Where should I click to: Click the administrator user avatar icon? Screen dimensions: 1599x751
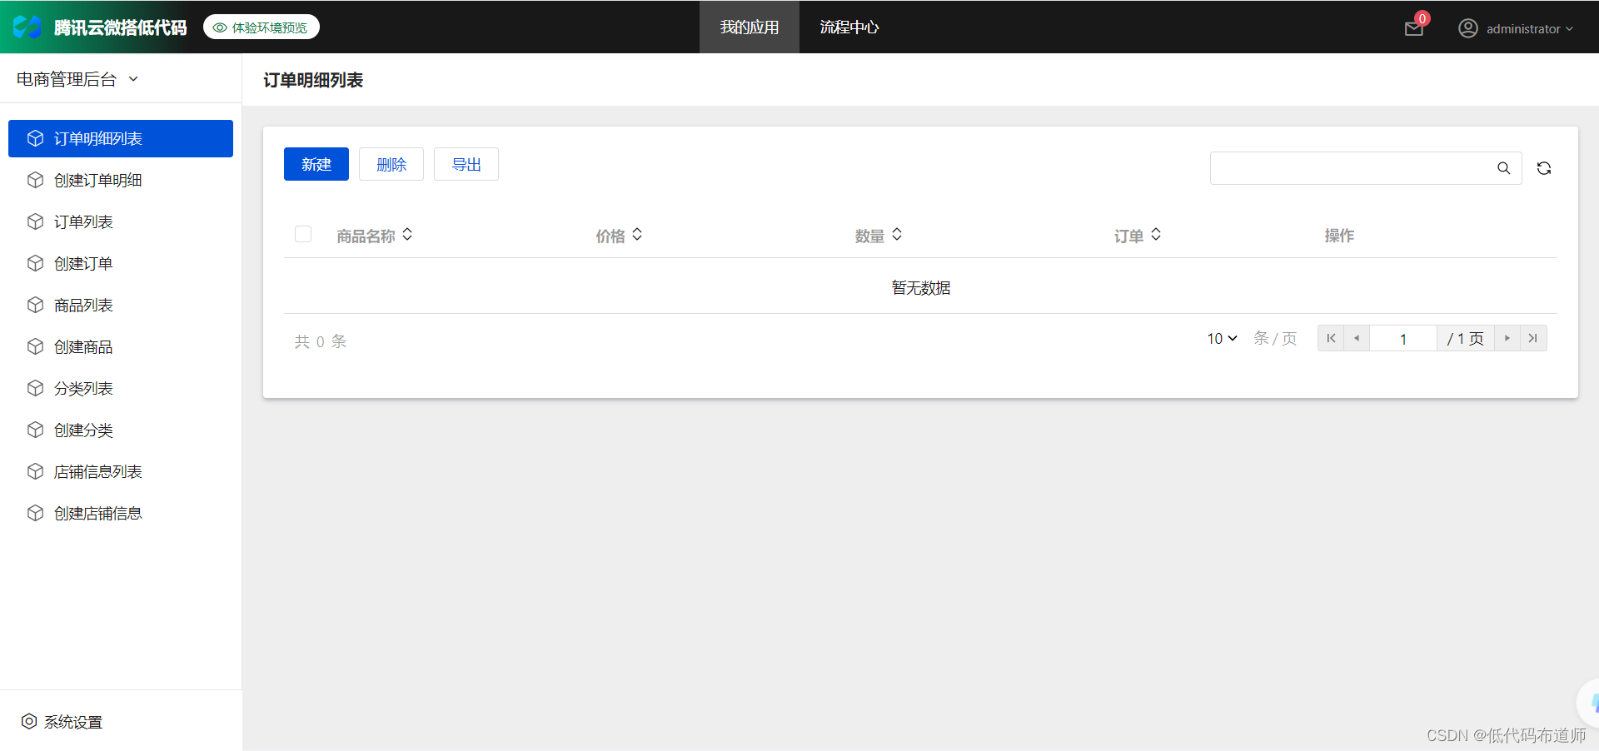1468,28
